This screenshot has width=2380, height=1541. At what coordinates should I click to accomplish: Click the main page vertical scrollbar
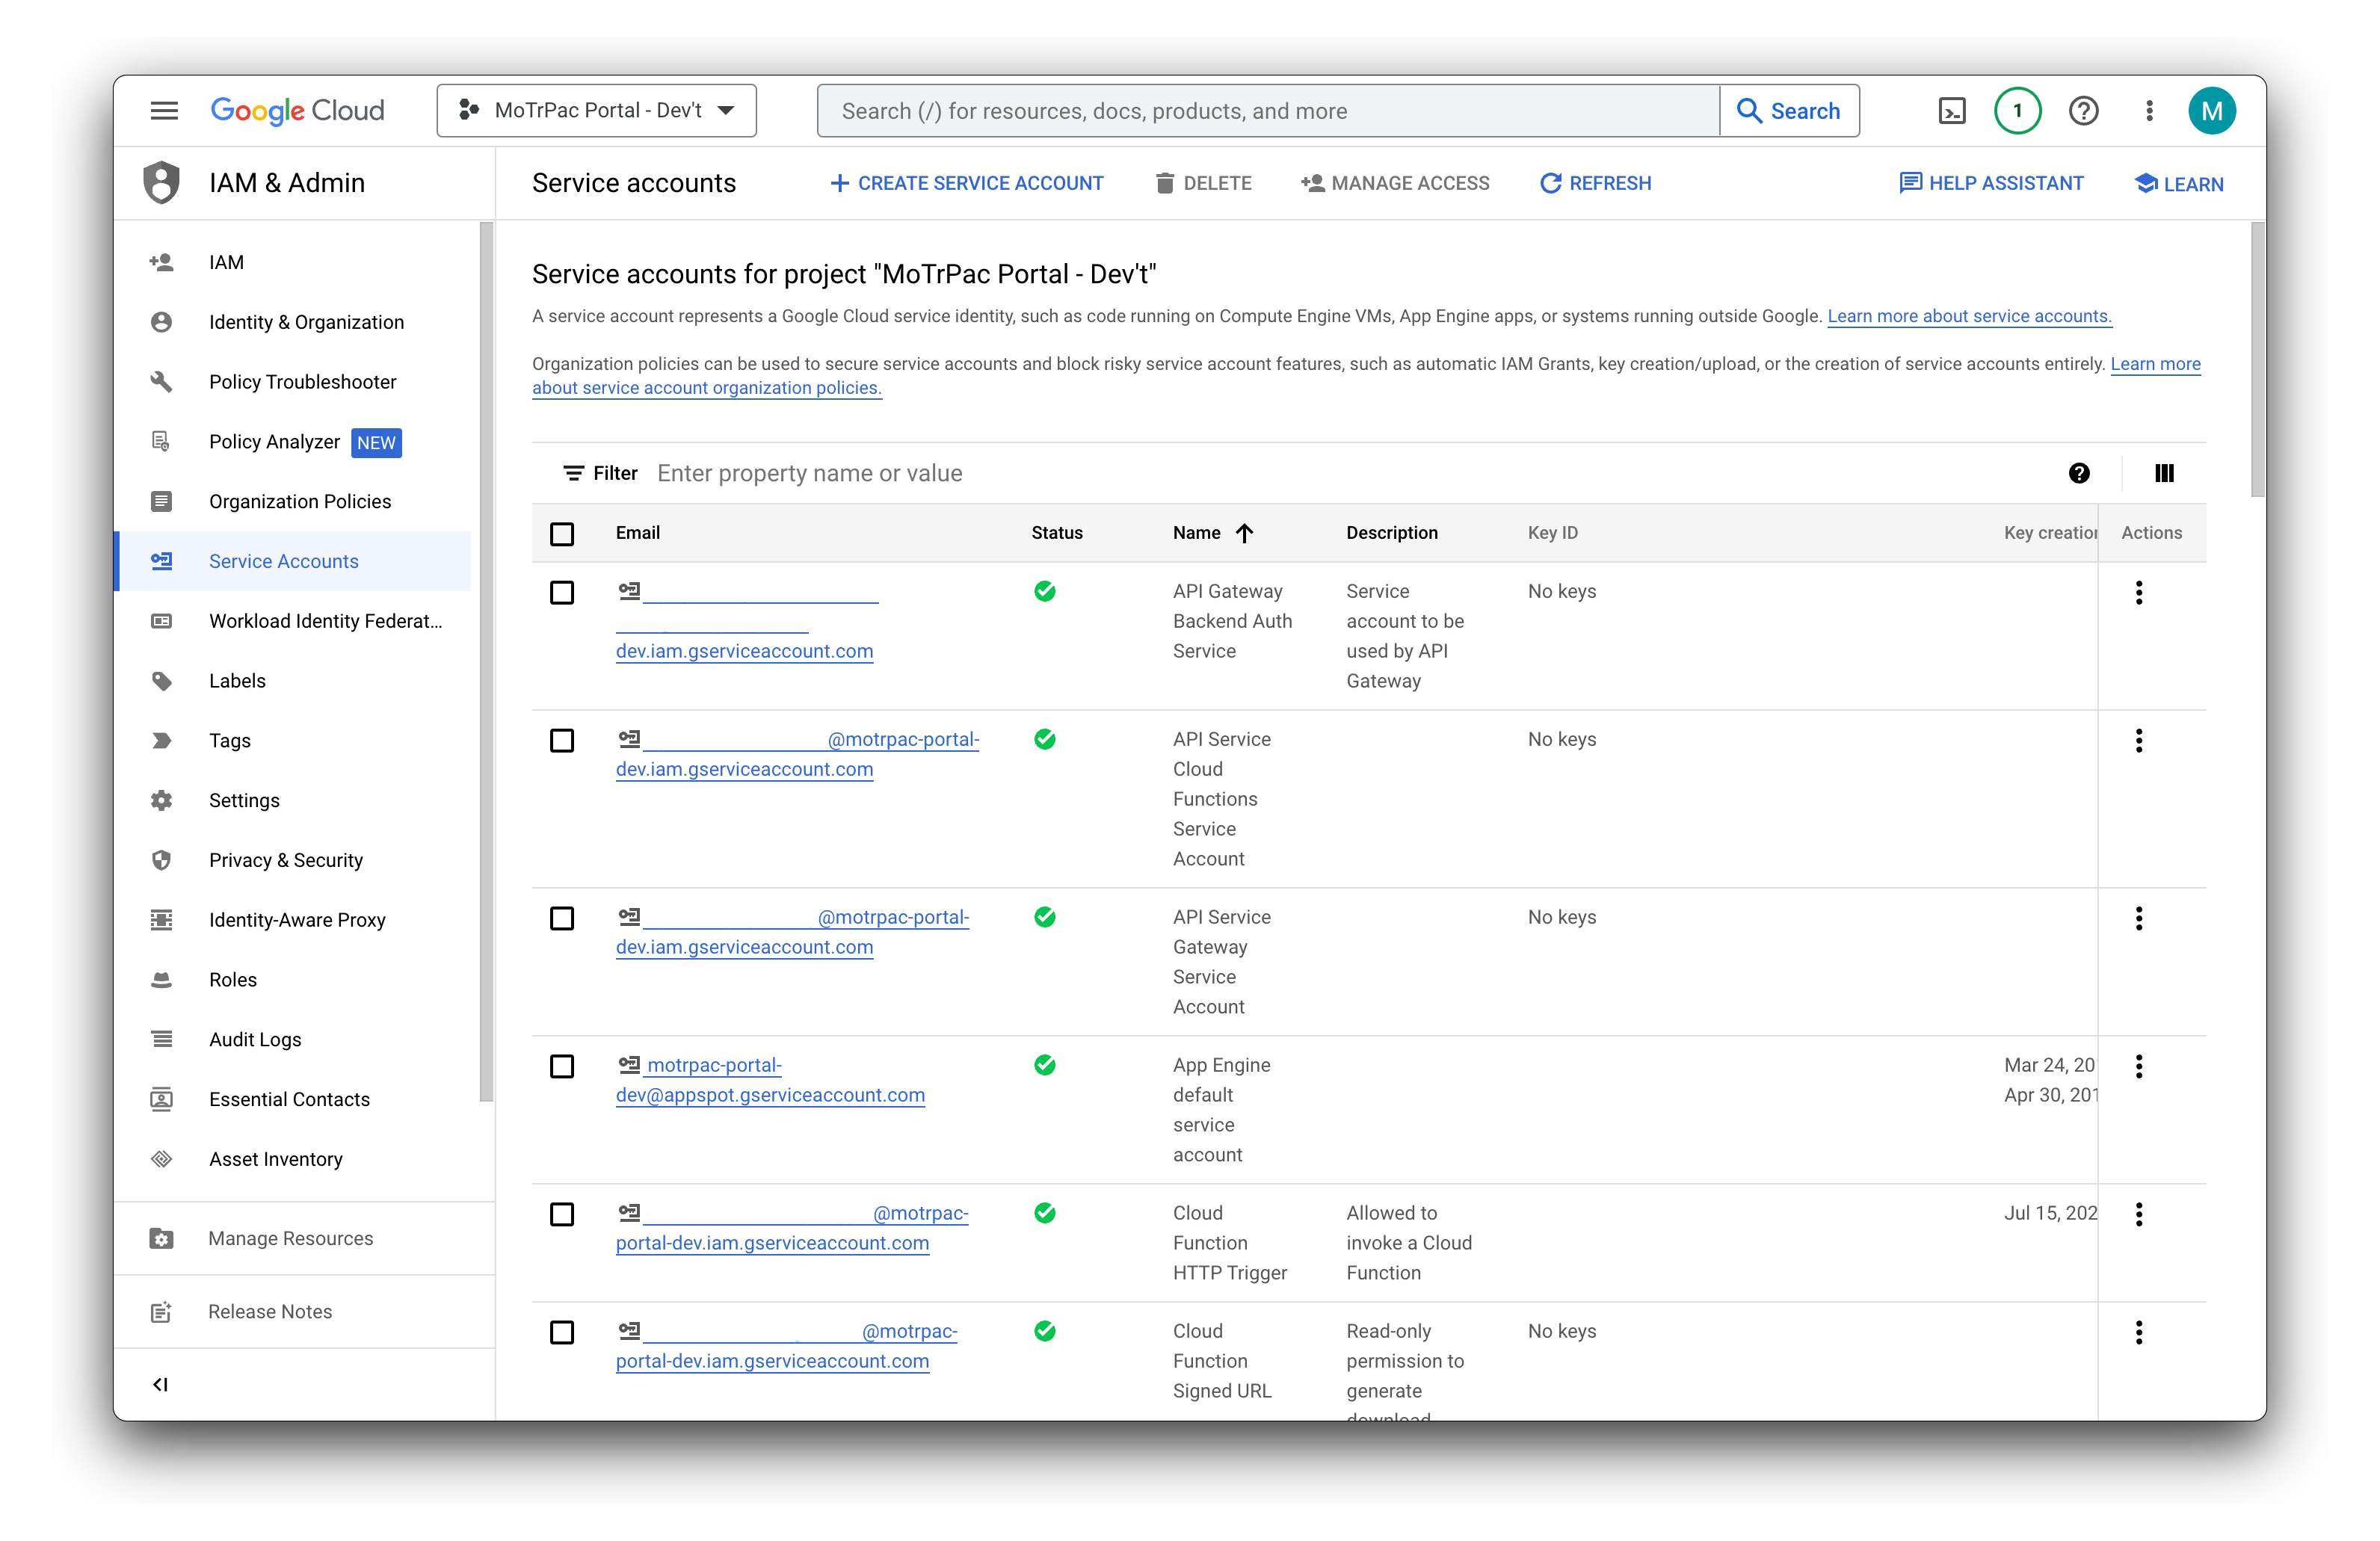pyautogui.click(x=2258, y=360)
